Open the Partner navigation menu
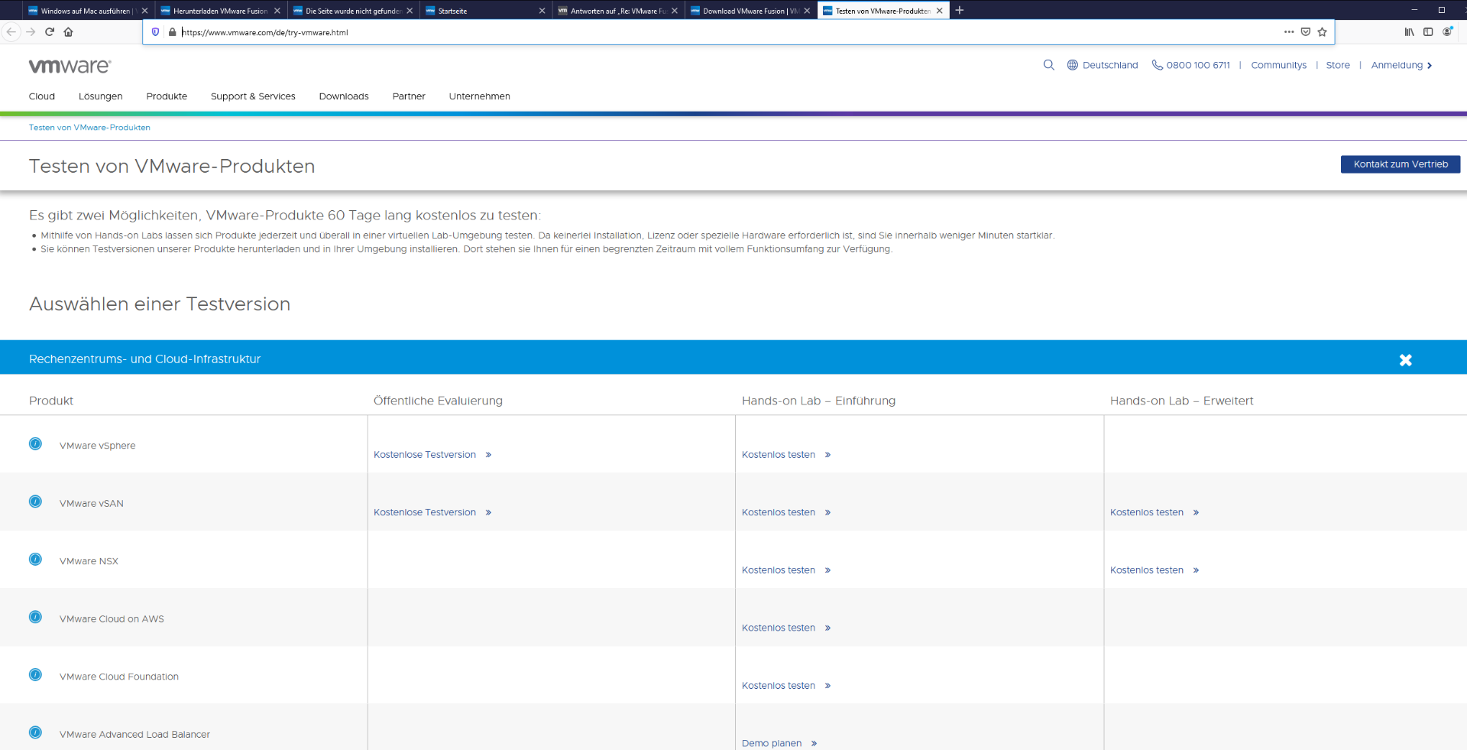 tap(409, 96)
